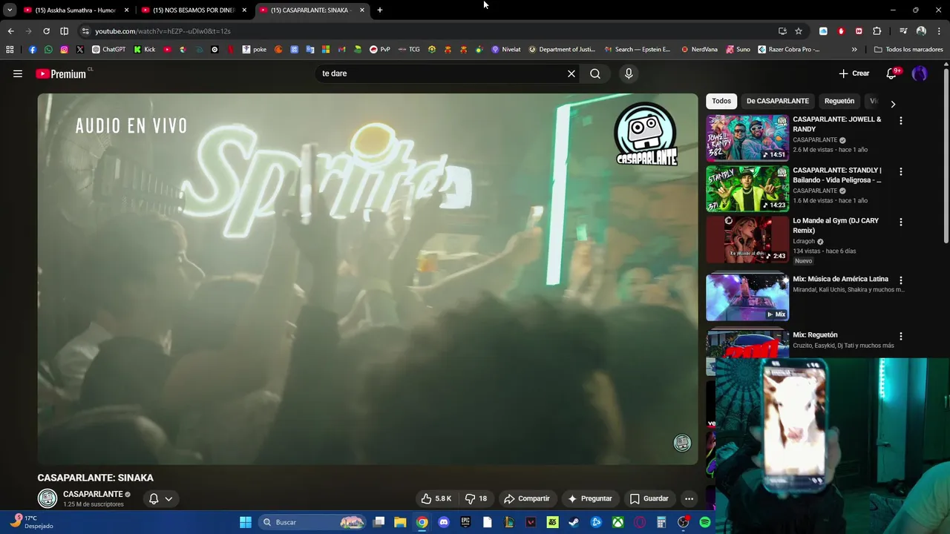
Task: Open Crear create menu
Action: tap(854, 73)
